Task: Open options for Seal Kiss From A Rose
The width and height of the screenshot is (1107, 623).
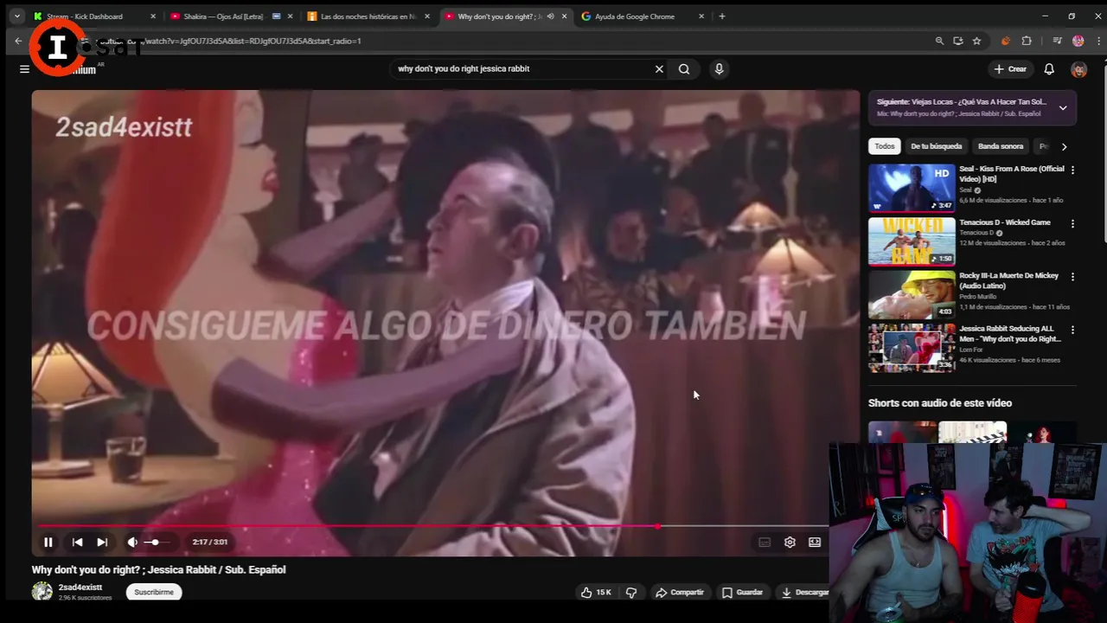Action: [1072, 170]
